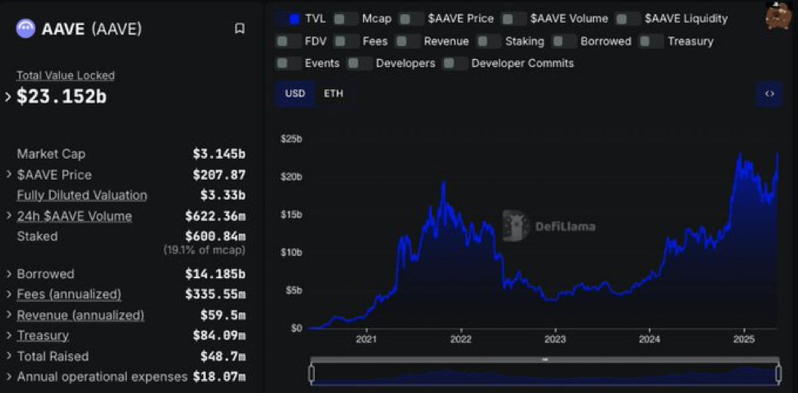The width and height of the screenshot is (798, 393).
Task: Click the Treasury label in stats
Action: pyautogui.click(x=43, y=336)
